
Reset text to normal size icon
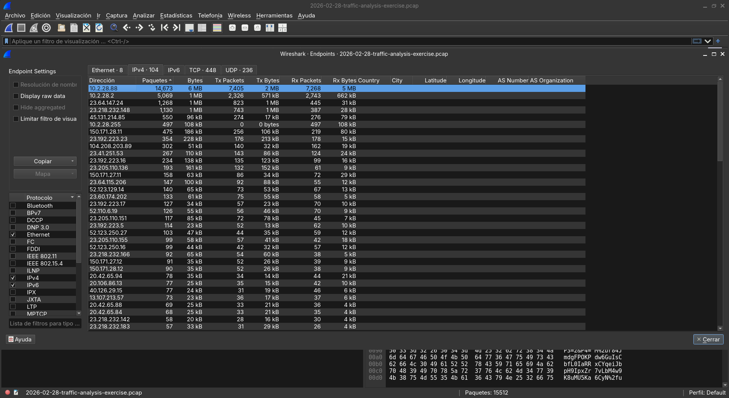(x=257, y=28)
